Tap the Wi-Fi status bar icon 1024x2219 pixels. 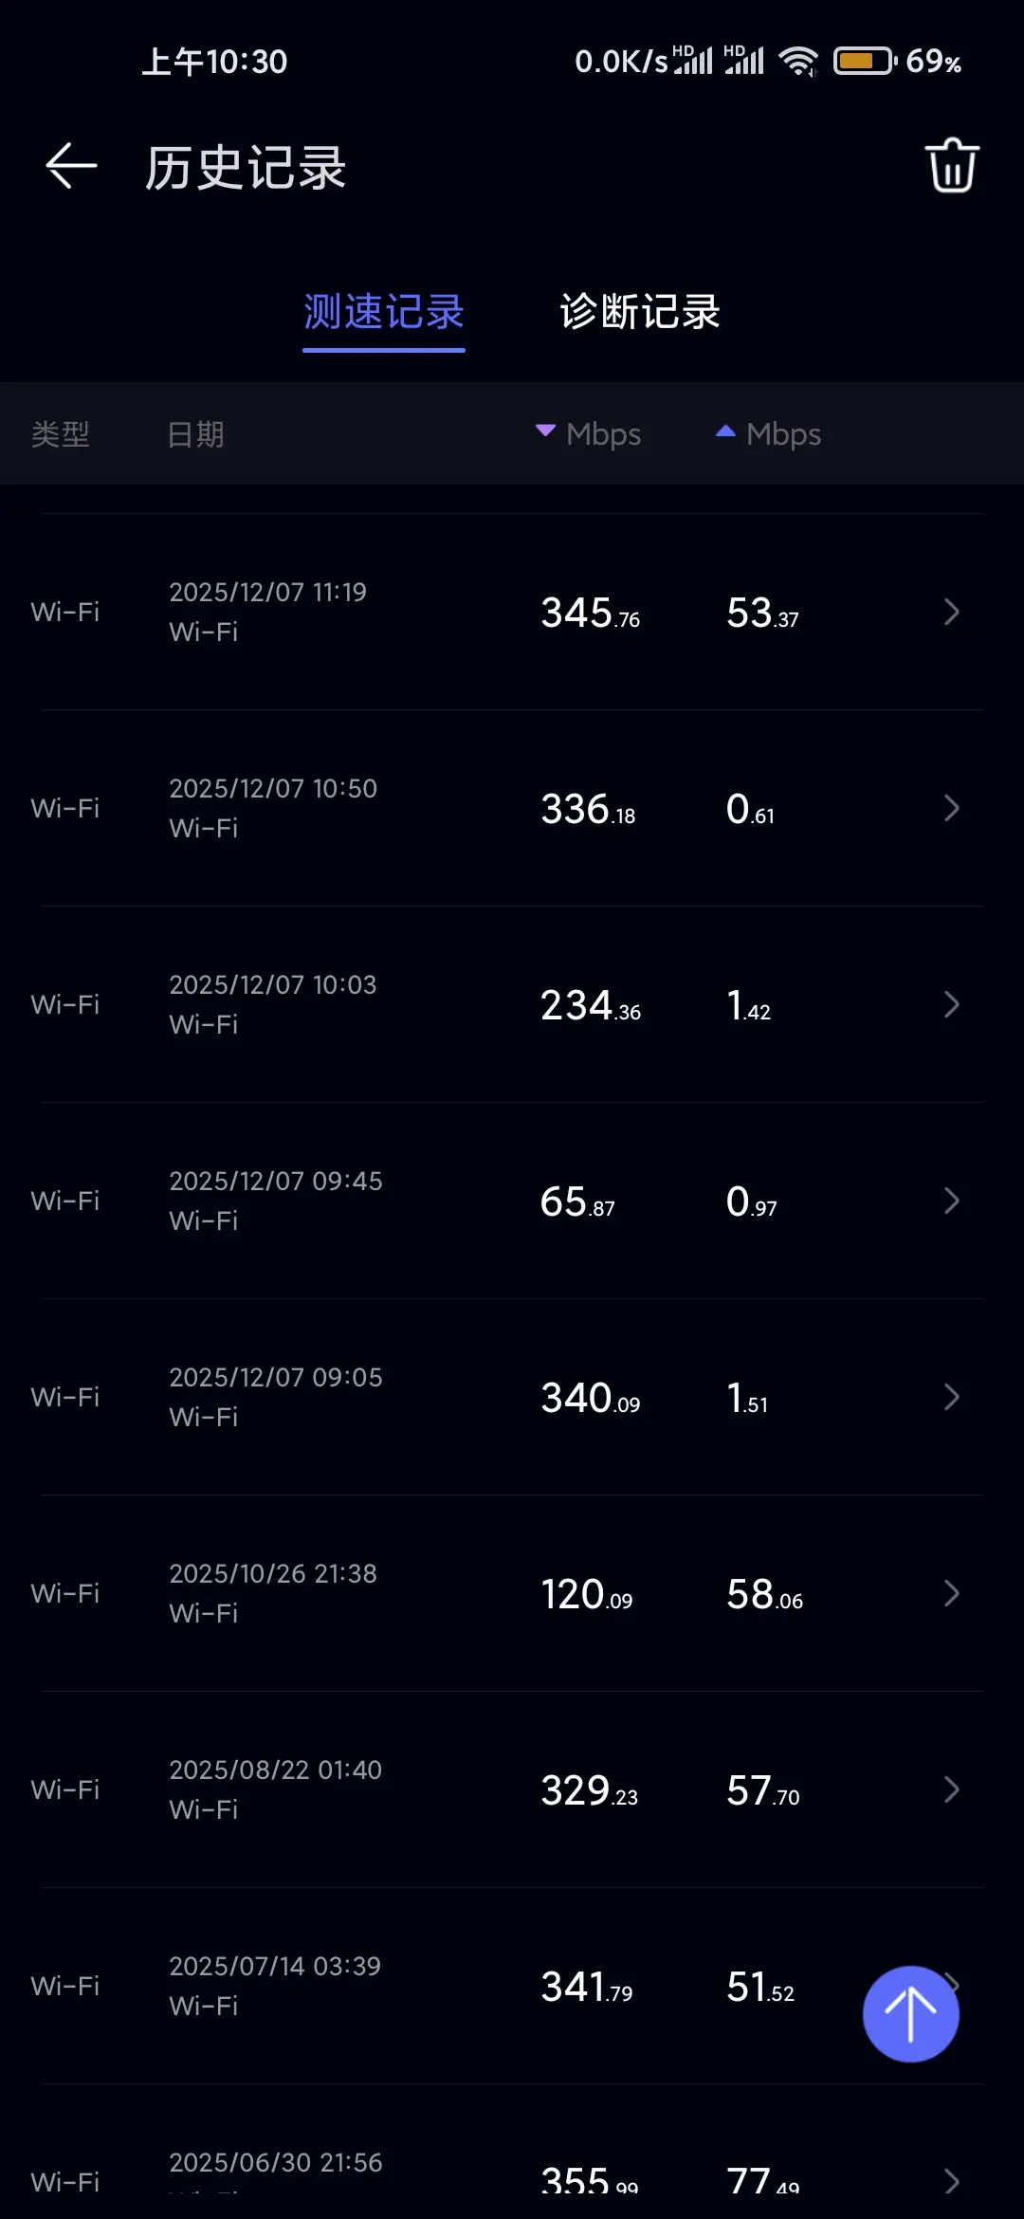(x=798, y=62)
